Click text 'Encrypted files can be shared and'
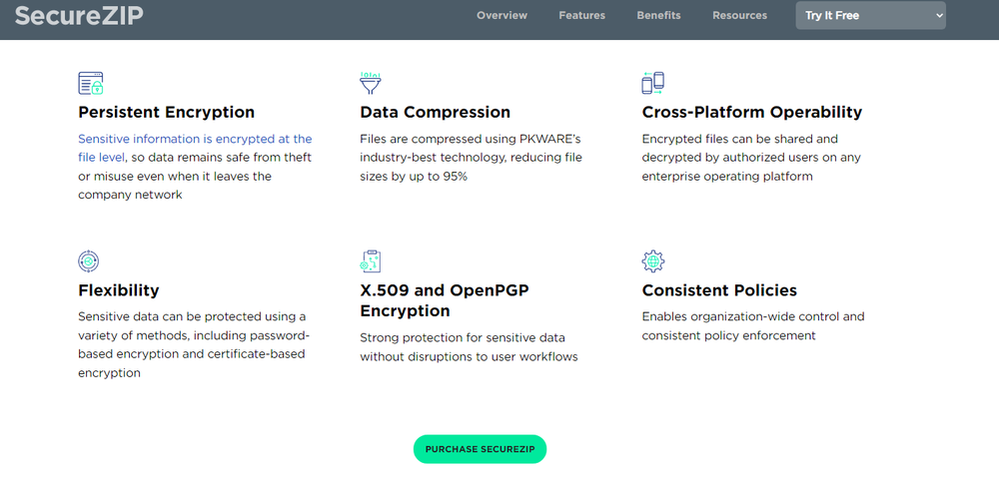The height and width of the screenshot is (486, 999). pyautogui.click(x=739, y=139)
